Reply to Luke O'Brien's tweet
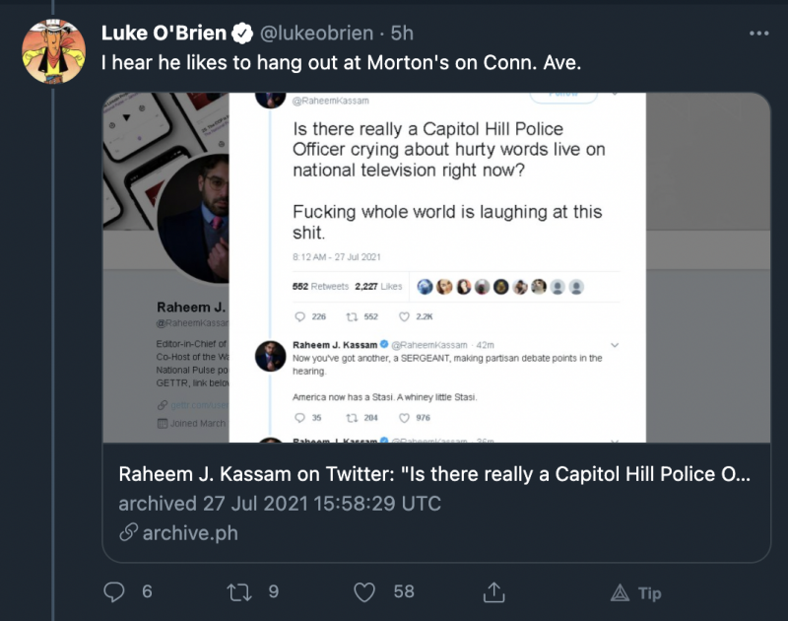Viewport: 788px width, 621px height. pos(115,591)
